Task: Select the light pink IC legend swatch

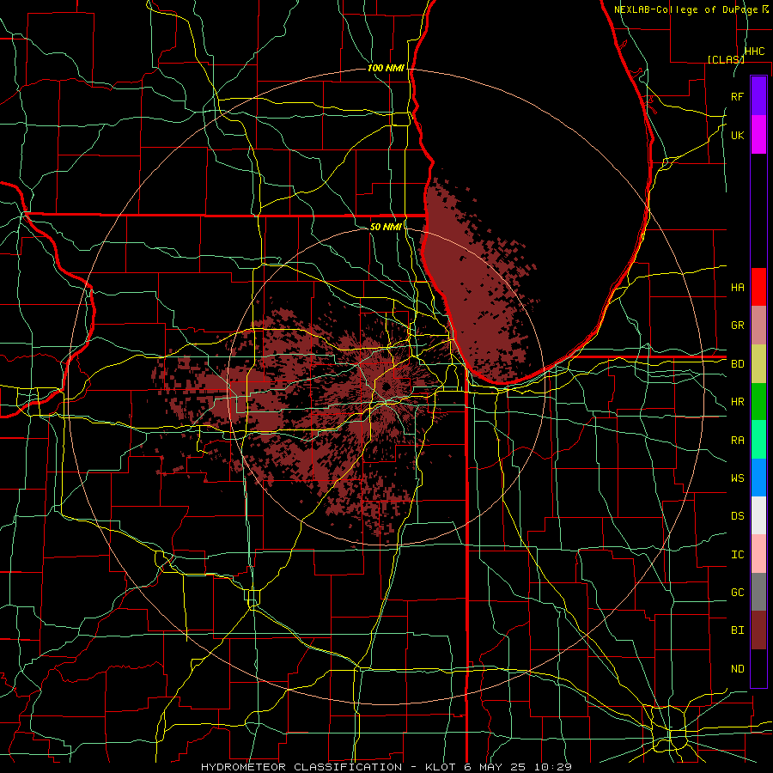Action: [758, 554]
